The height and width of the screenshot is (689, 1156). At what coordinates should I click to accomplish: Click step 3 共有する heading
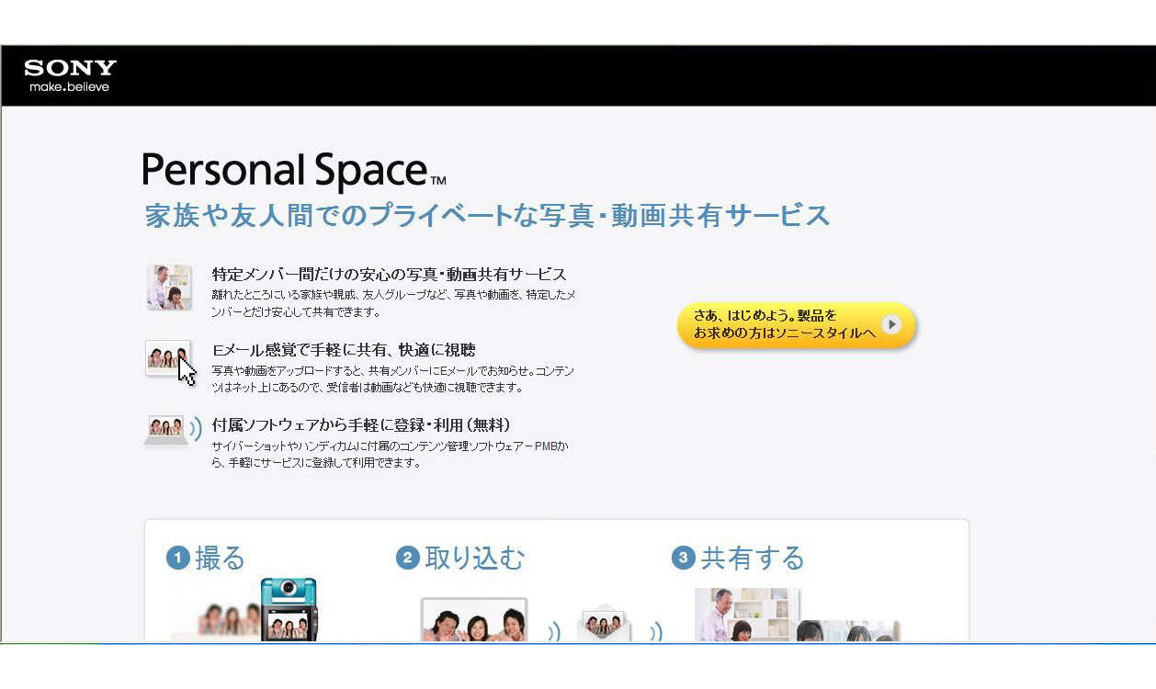[738, 558]
